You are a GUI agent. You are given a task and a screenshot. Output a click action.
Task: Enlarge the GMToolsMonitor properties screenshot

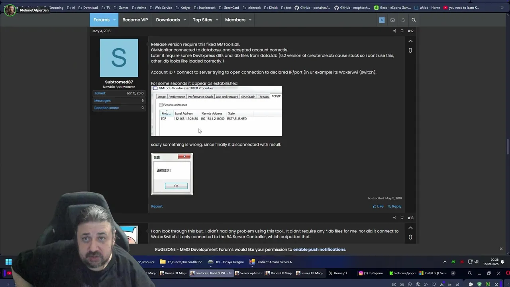click(x=217, y=111)
